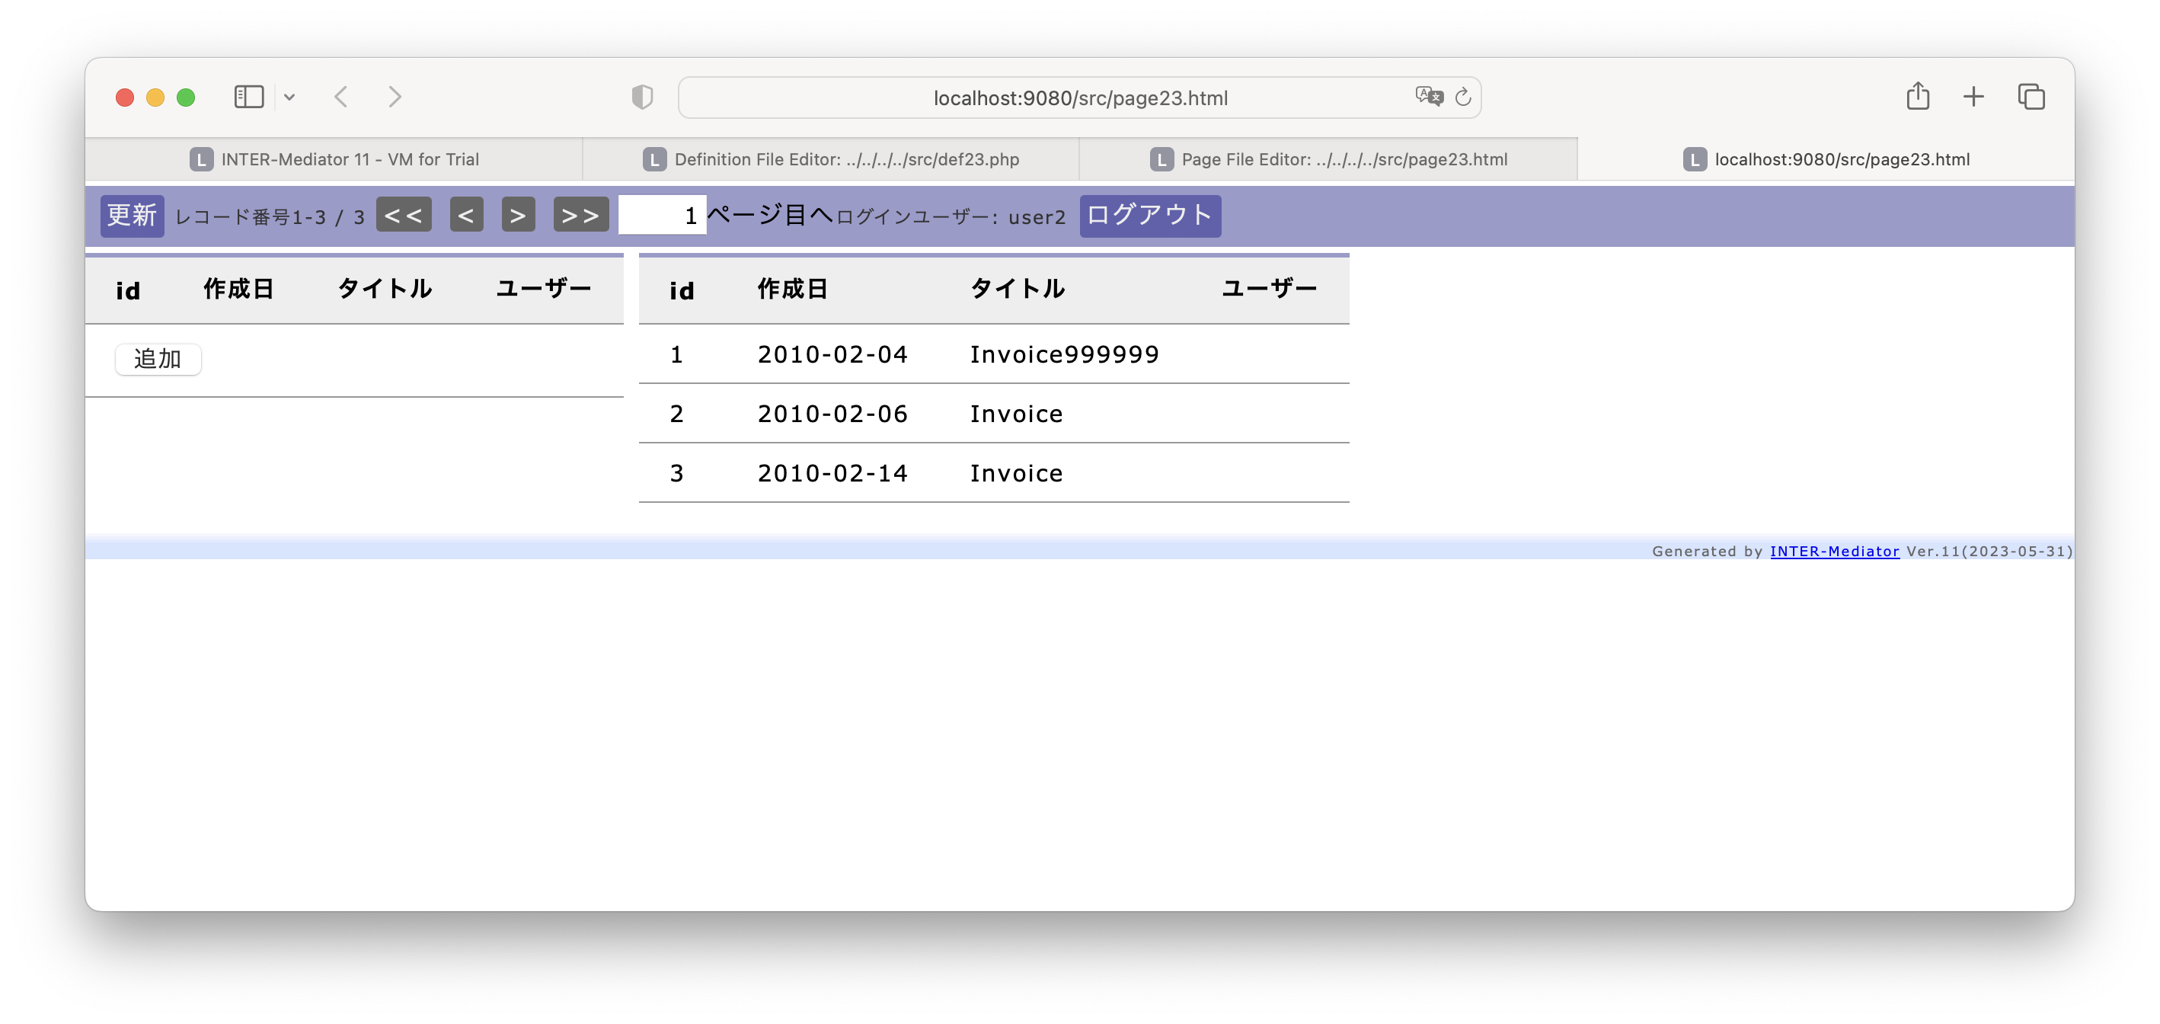Click id value 3 in right table
Viewport: 2160px width, 1024px height.
pos(676,473)
